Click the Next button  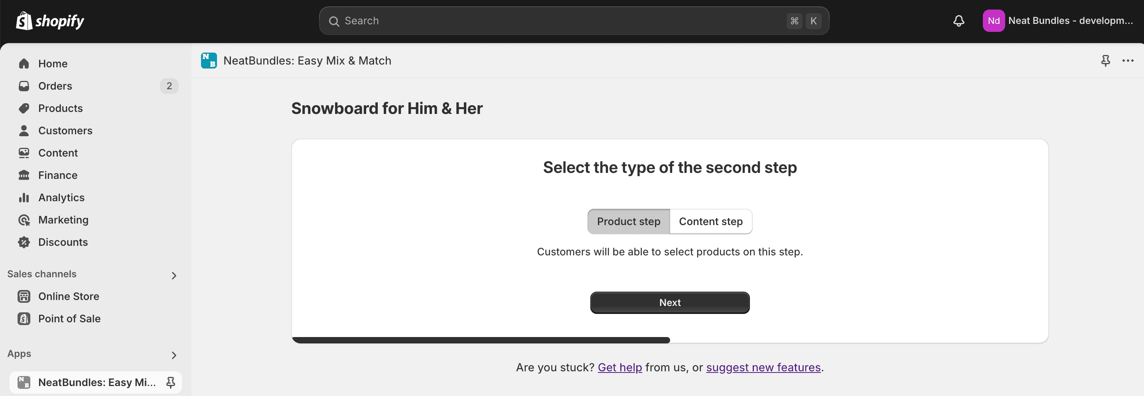pos(670,302)
